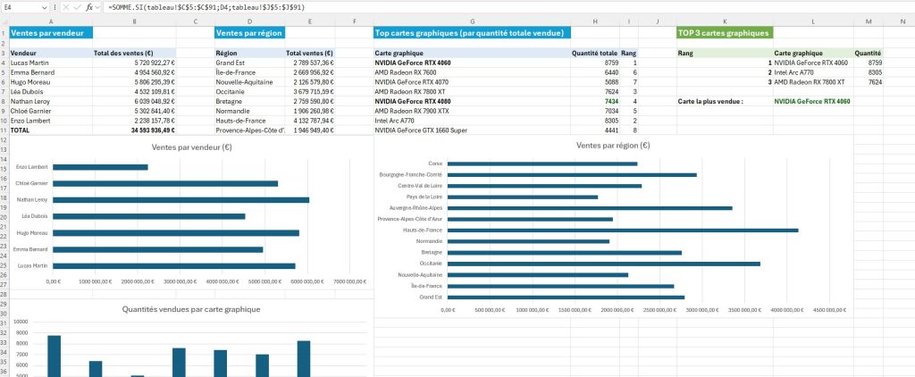Select column B header

click(134, 21)
